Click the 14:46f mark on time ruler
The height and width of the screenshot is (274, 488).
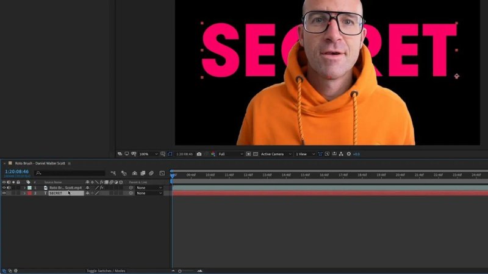click(x=286, y=175)
